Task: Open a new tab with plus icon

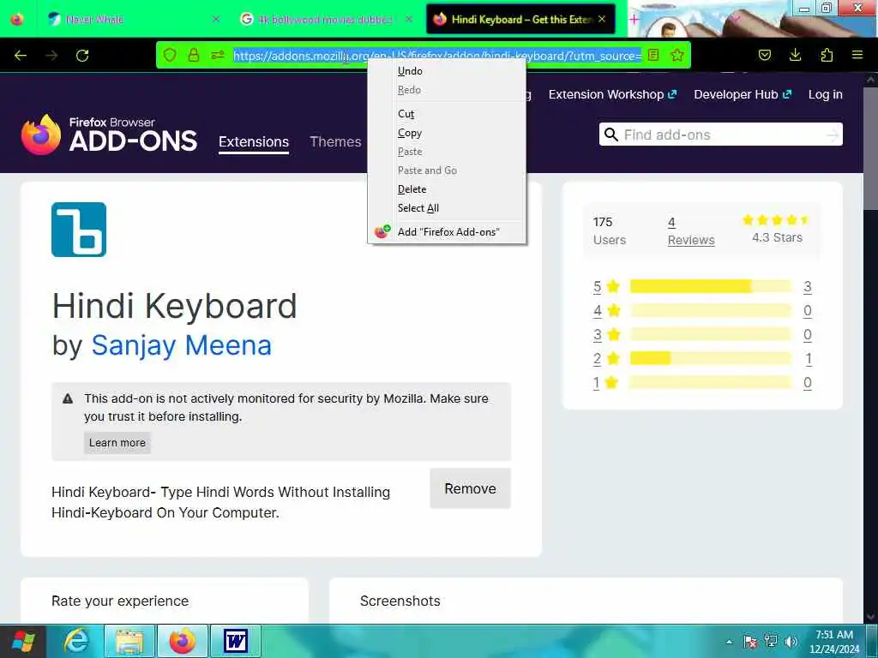Action: click(x=634, y=20)
